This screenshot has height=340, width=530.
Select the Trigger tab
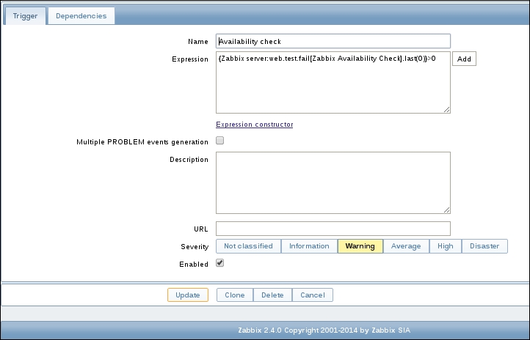(26, 15)
